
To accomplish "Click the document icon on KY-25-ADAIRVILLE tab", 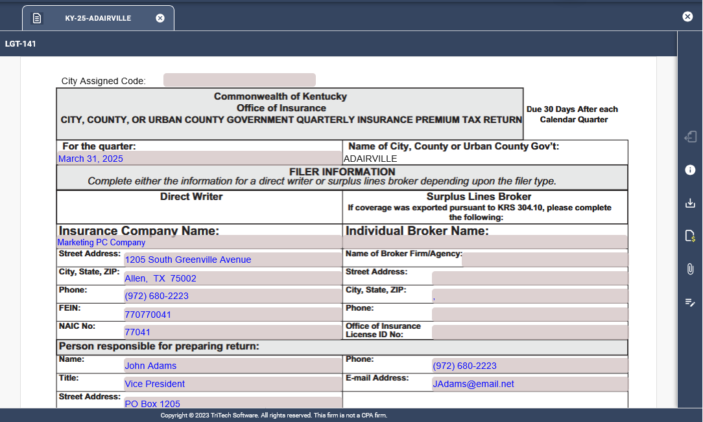I will click(37, 18).
